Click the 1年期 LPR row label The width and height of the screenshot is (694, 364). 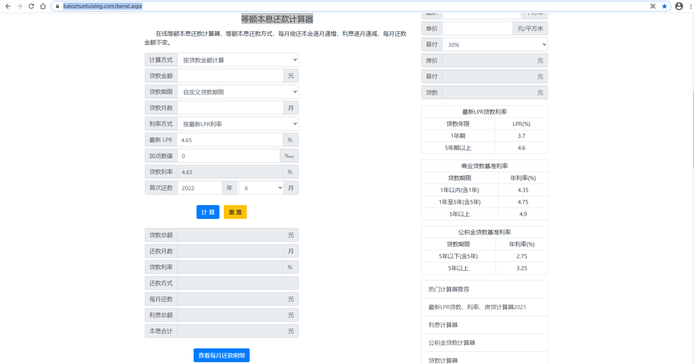pos(458,136)
